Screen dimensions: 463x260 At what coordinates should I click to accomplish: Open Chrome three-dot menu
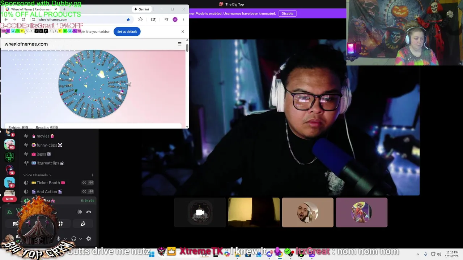183,19
